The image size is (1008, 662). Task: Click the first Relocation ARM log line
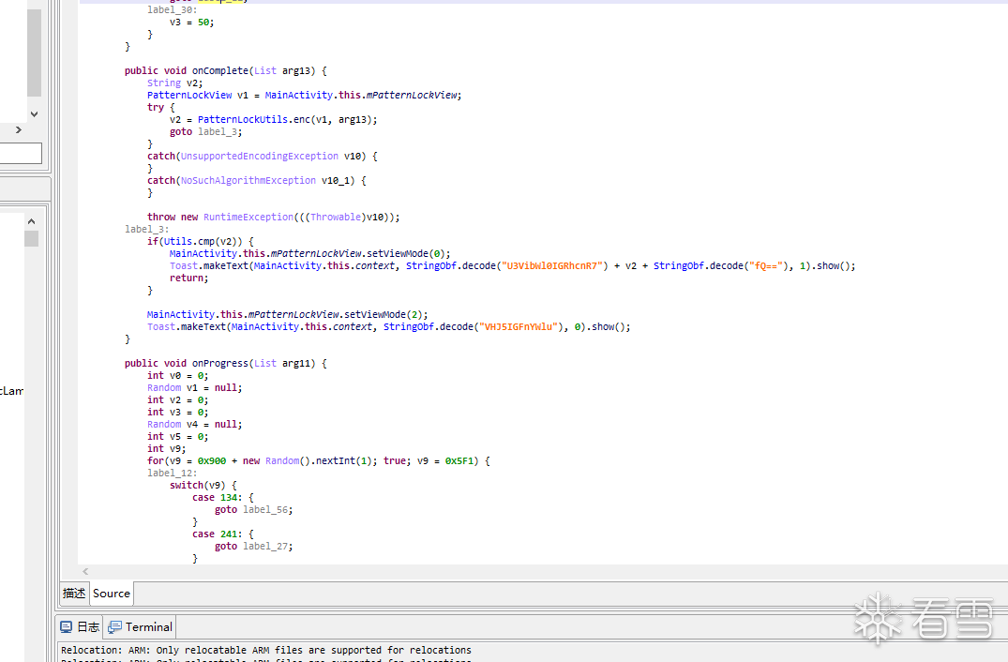click(x=266, y=651)
